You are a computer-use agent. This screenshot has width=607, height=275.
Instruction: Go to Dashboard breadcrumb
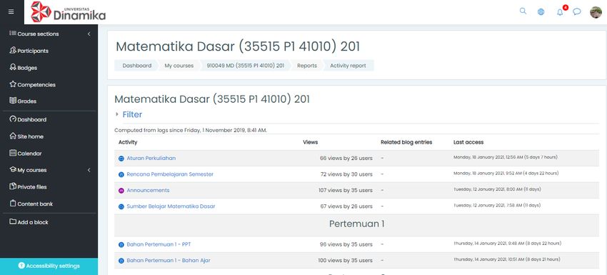(x=137, y=66)
